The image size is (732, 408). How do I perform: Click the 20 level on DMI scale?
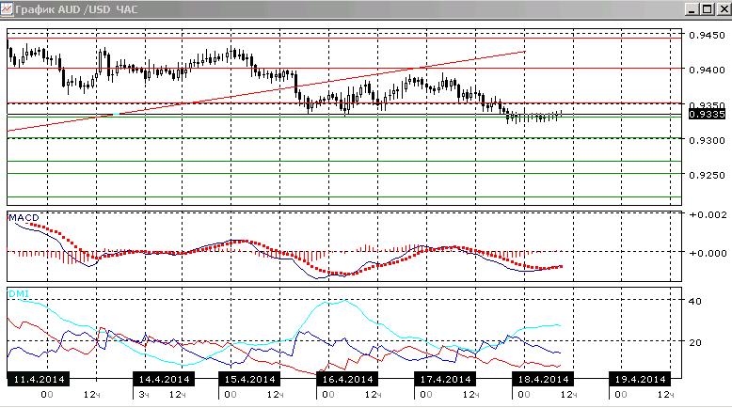click(695, 342)
